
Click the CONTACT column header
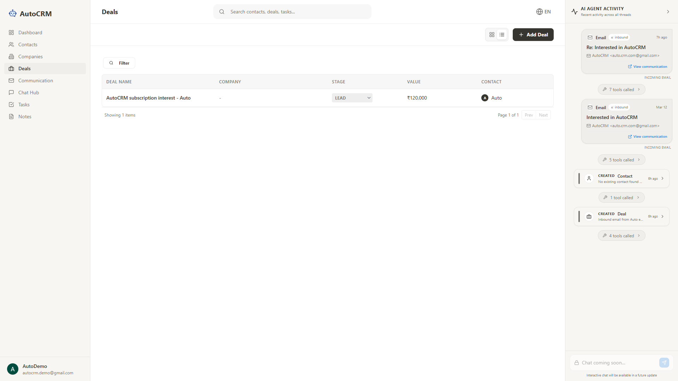(491, 82)
